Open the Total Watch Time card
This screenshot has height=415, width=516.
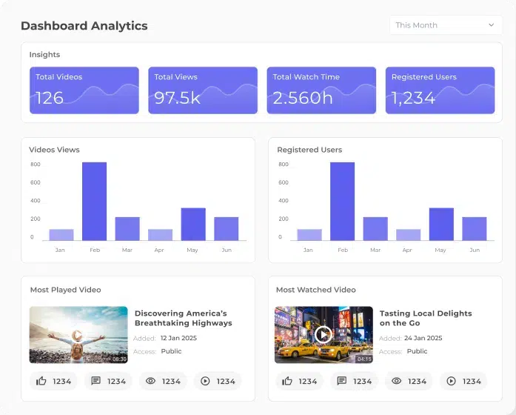321,90
